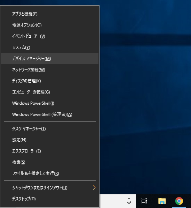Select 設定 to open Settings

[50, 140]
